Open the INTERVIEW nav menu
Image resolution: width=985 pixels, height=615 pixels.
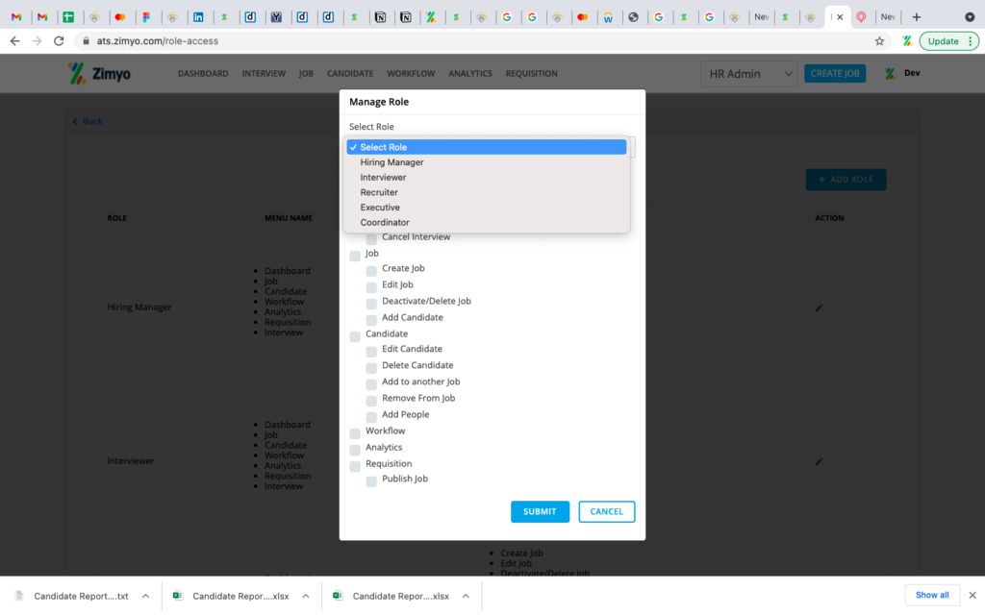[264, 73]
